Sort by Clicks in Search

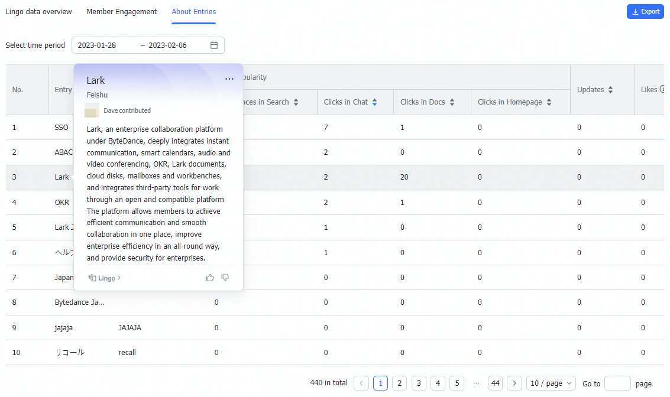pos(296,102)
